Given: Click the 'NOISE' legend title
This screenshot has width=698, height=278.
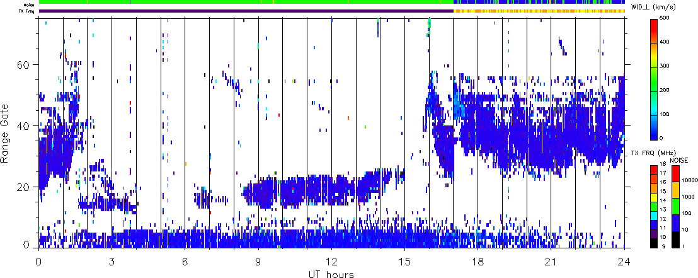Looking at the screenshot, I should (x=679, y=160).
